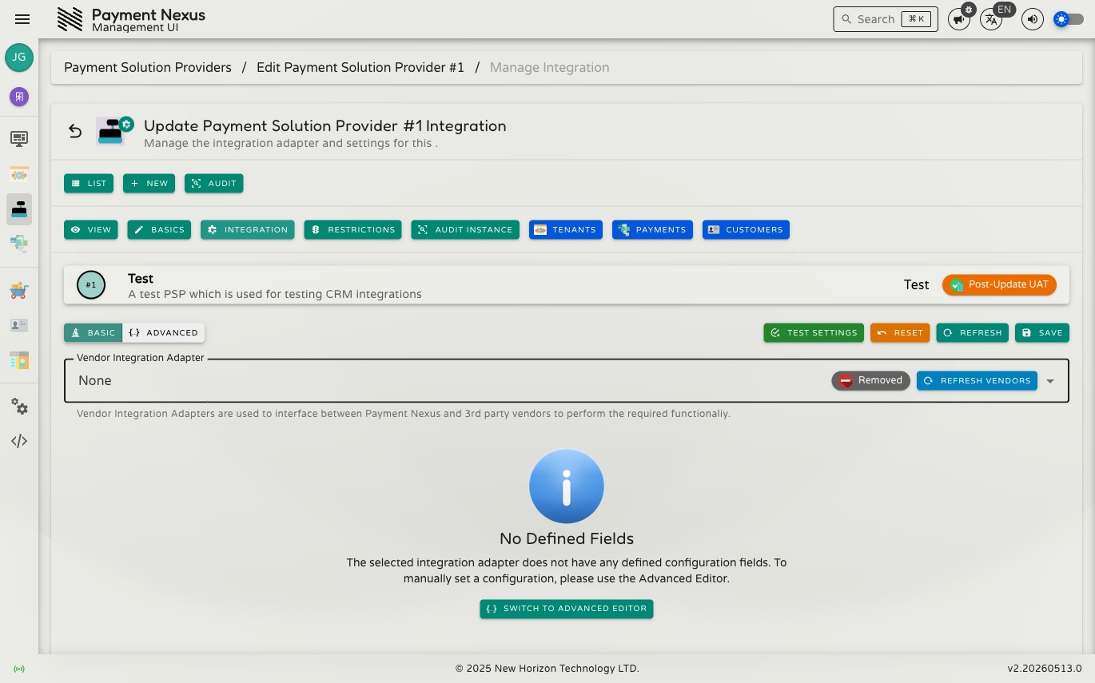Click the Post-Update UAT status chip
Image resolution: width=1095 pixels, height=683 pixels.
[x=999, y=285]
